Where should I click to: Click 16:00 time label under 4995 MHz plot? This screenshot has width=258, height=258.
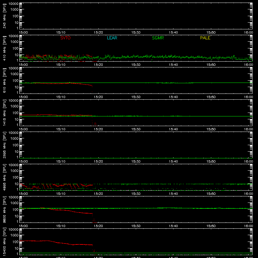pyautogui.click(x=248, y=194)
